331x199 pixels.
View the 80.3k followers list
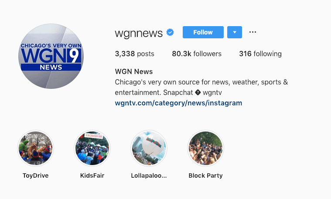pyautogui.click(x=197, y=54)
